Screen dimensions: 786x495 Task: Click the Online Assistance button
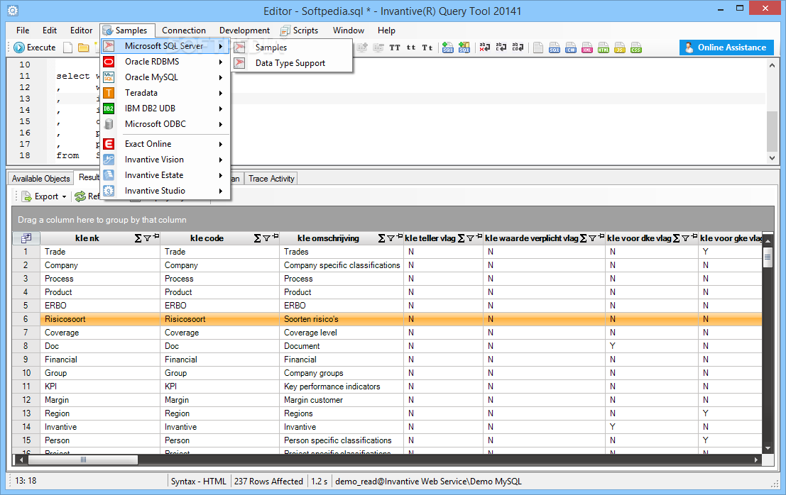(726, 48)
